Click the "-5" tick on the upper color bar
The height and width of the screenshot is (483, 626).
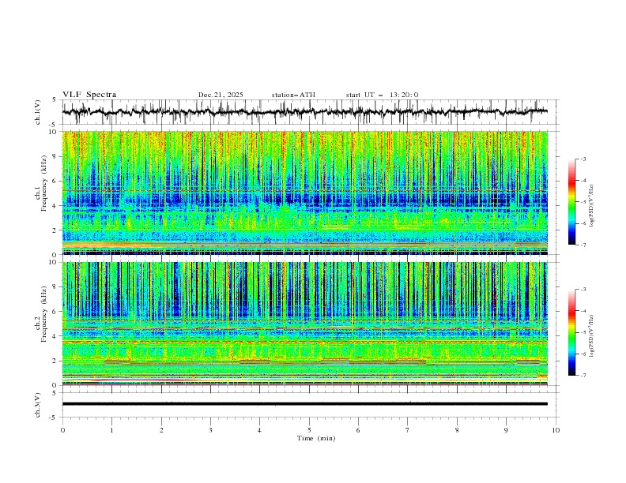click(x=583, y=202)
